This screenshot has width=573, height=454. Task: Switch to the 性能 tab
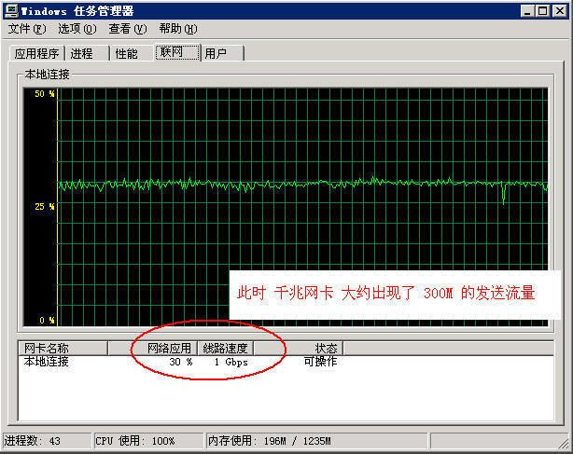tap(132, 54)
